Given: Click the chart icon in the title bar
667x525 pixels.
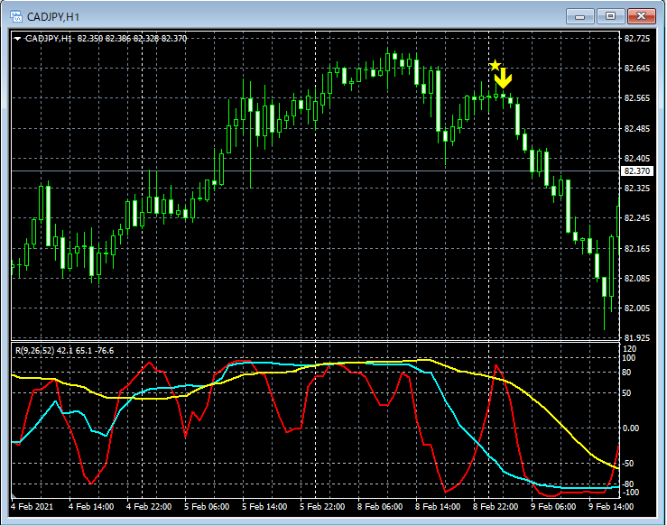Looking at the screenshot, I should click(16, 16).
